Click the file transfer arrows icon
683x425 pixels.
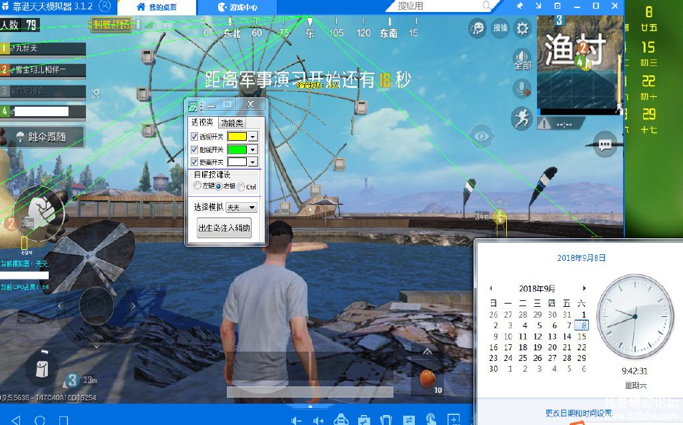point(409,420)
